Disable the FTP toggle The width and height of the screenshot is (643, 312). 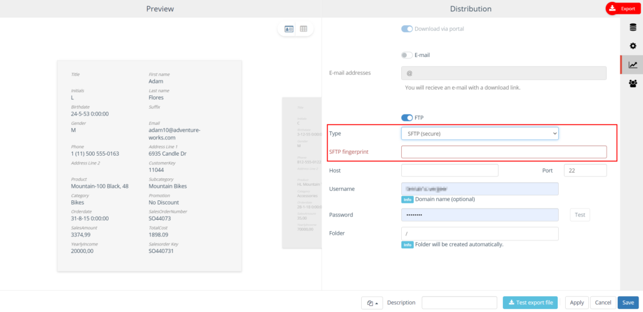pos(407,117)
